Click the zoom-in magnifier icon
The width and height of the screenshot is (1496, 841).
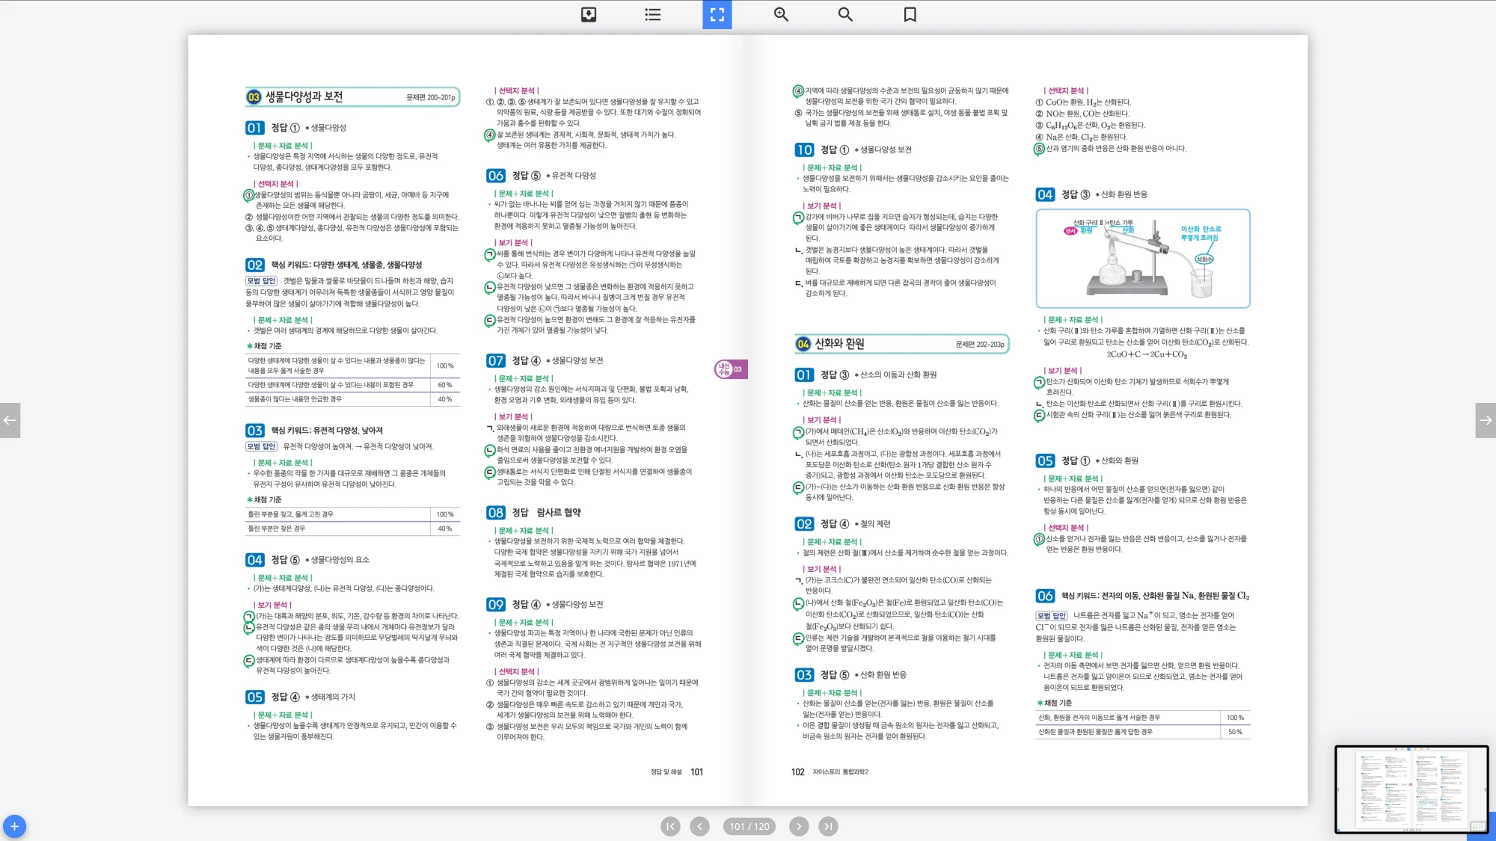click(781, 14)
